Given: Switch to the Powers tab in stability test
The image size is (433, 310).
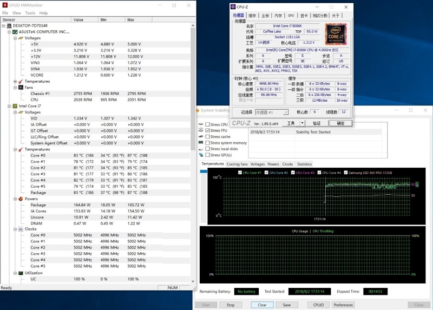Looking at the screenshot, I should point(273,164).
